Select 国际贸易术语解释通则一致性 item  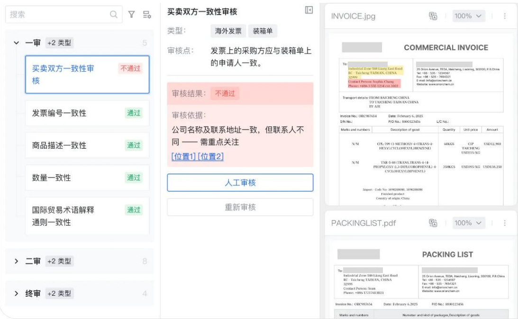point(87,216)
